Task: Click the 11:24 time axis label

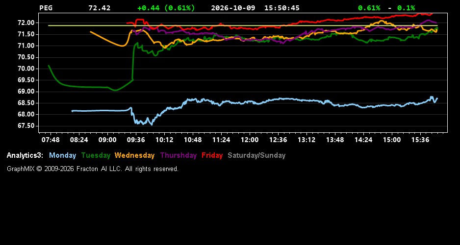Action: (x=221, y=140)
